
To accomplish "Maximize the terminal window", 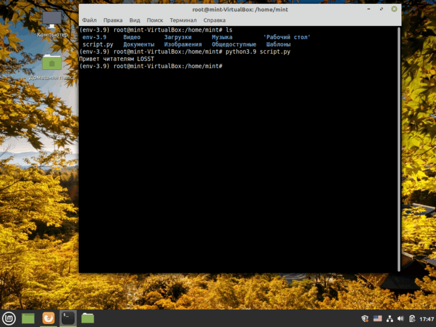I will click(x=381, y=9).
